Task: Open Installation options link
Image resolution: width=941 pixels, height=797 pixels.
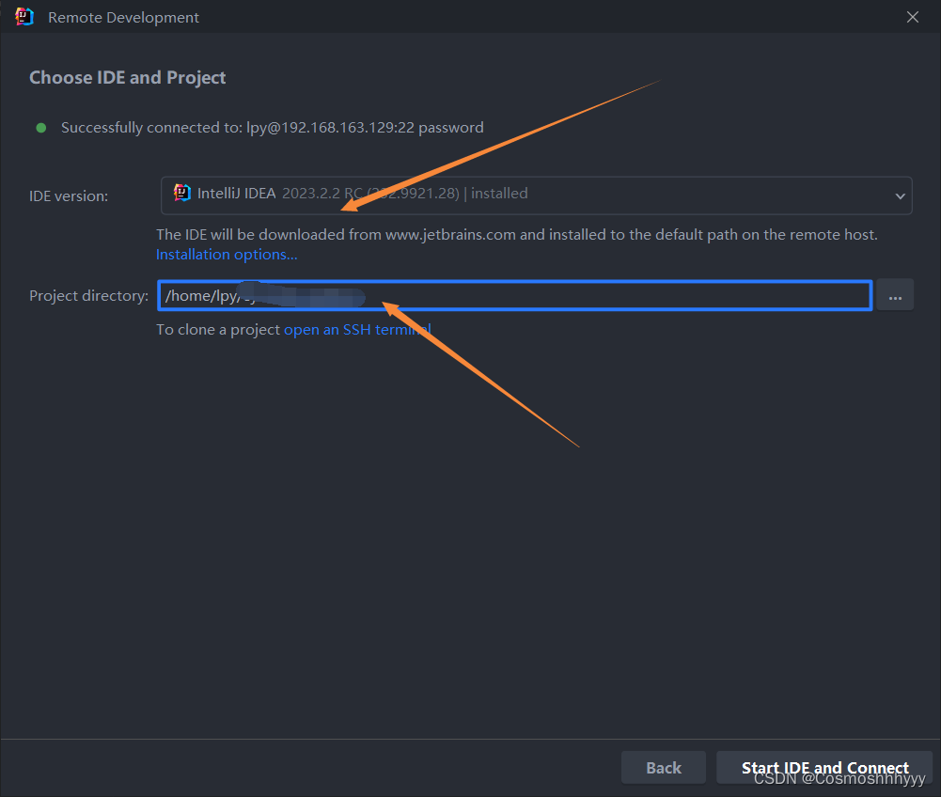Action: (227, 255)
